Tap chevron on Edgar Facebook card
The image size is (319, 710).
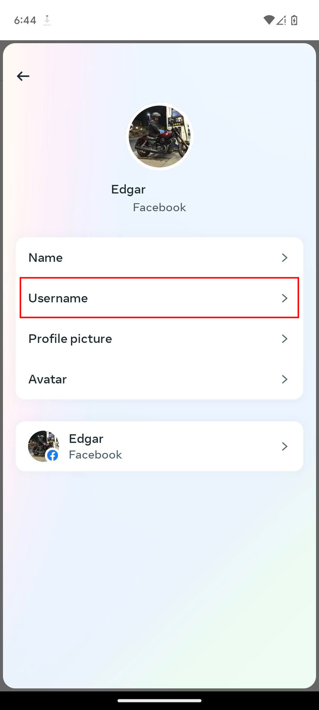tap(284, 446)
